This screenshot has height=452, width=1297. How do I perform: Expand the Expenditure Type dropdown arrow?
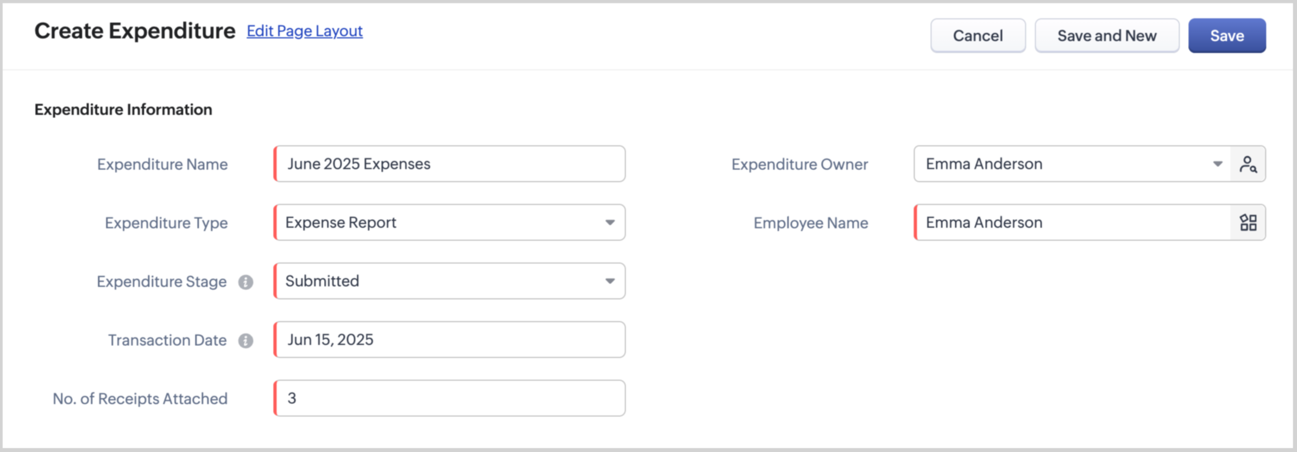pyautogui.click(x=610, y=222)
